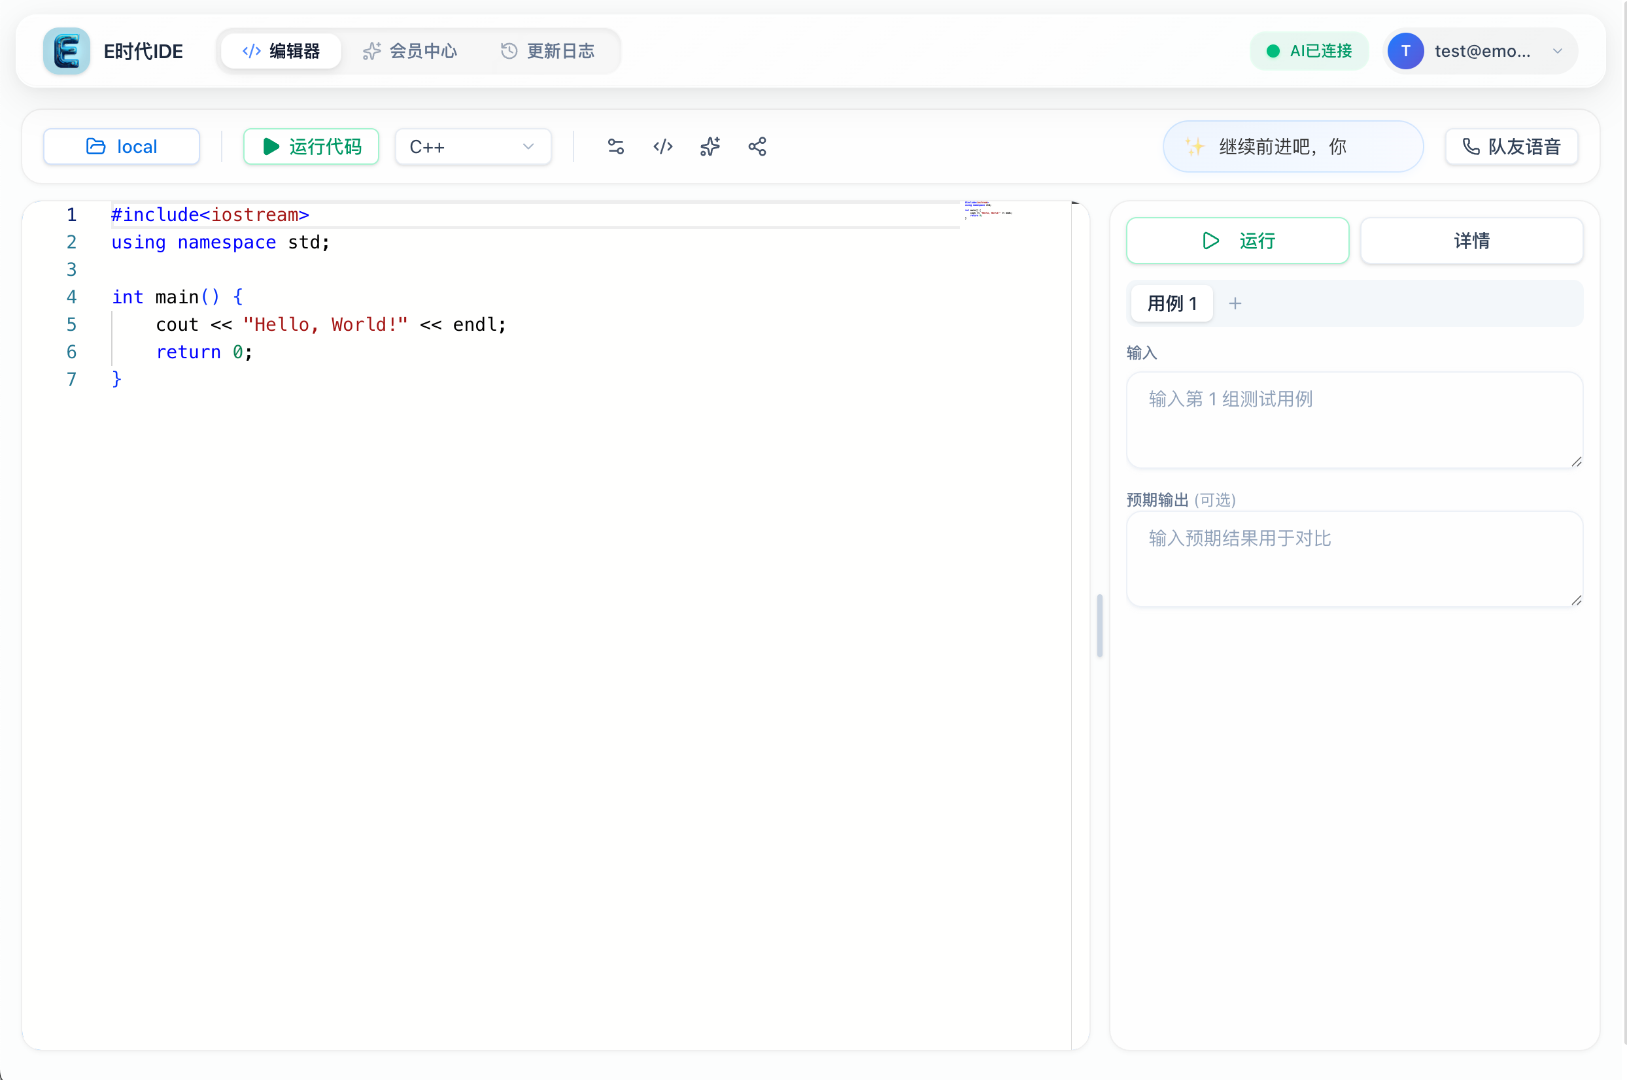The height and width of the screenshot is (1080, 1627).
Task: Open the local folder button
Action: [122, 146]
